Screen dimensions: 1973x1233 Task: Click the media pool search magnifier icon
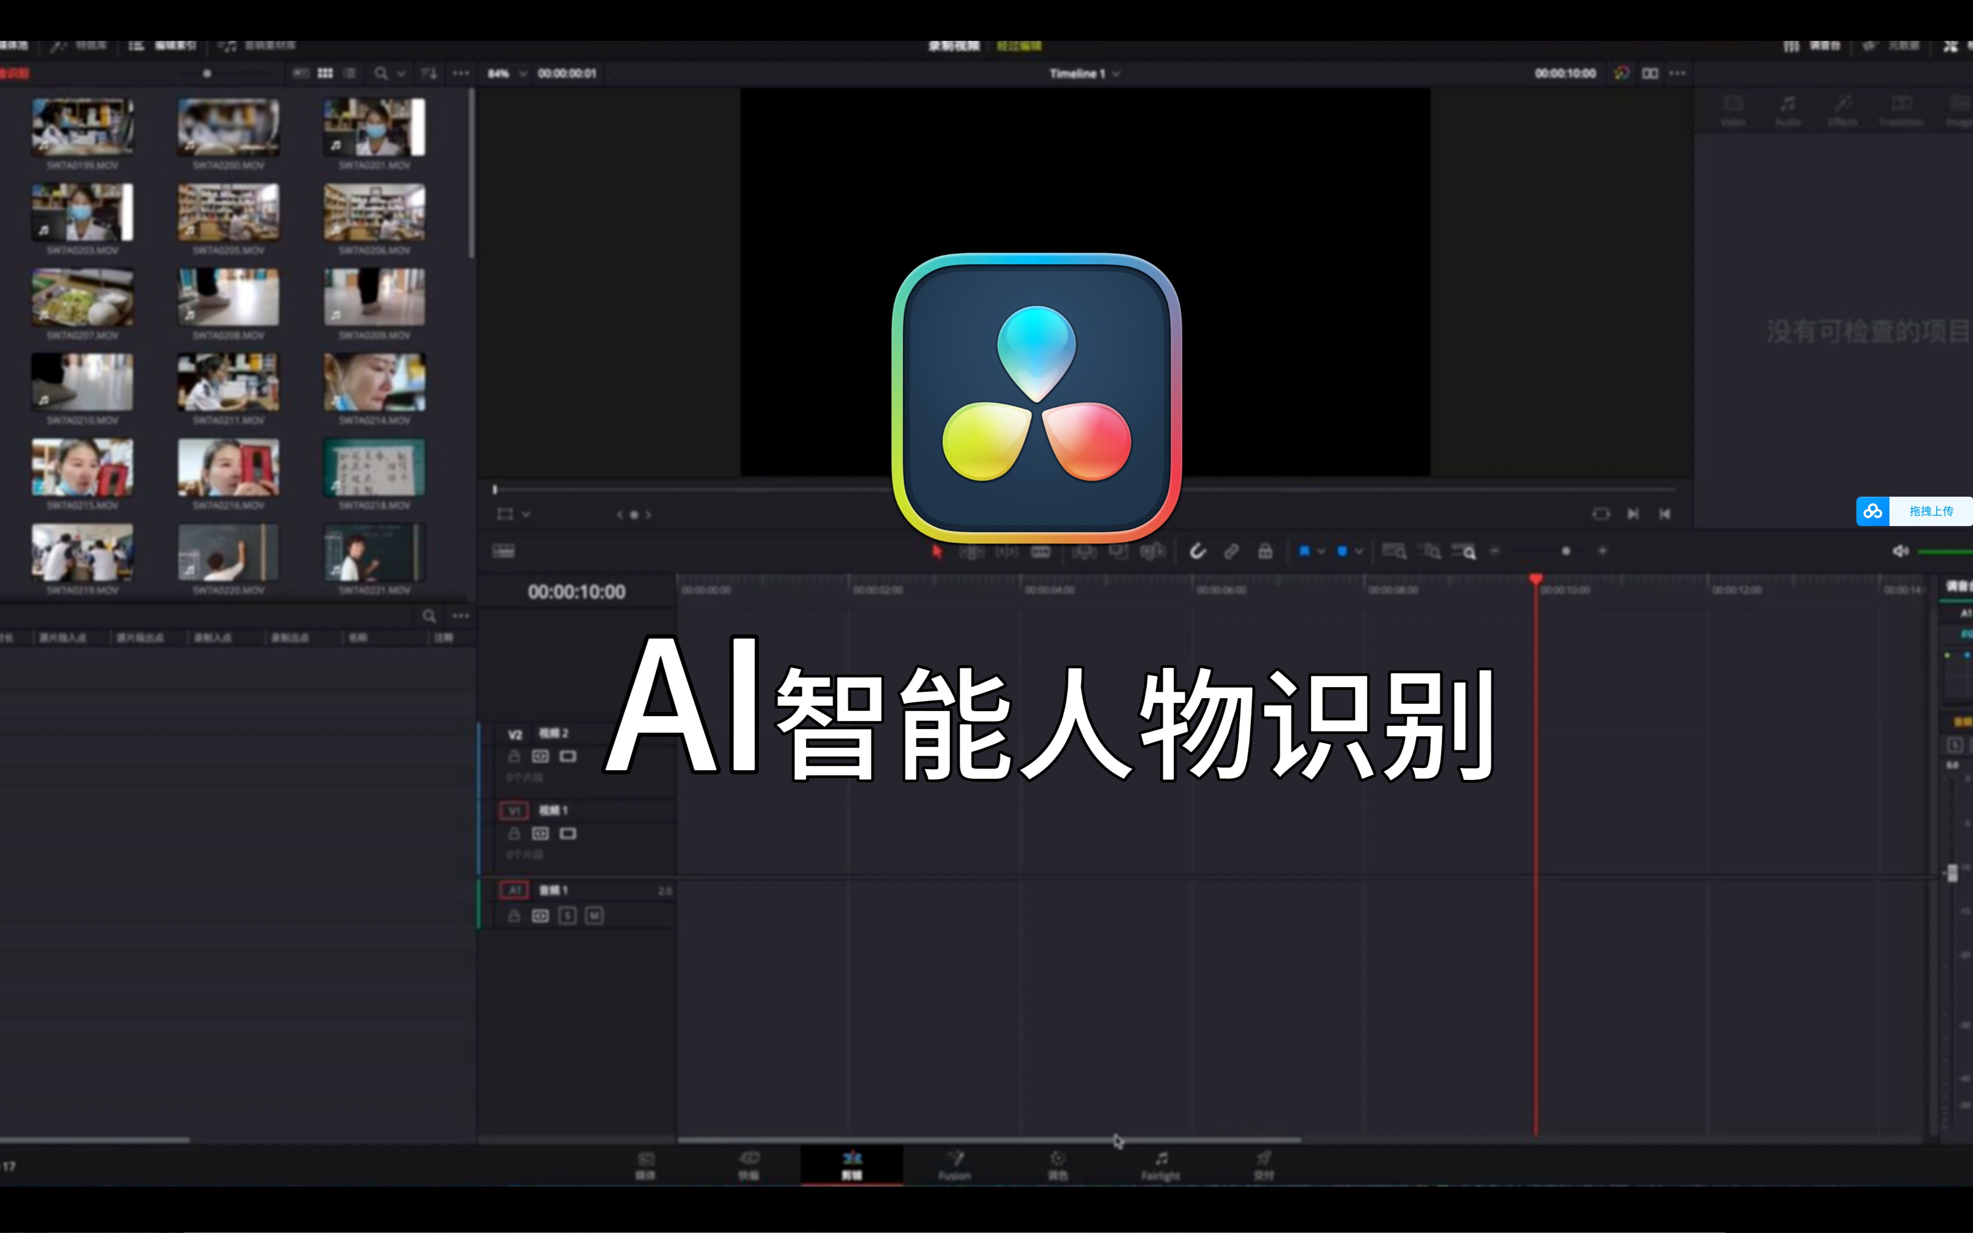coord(380,73)
